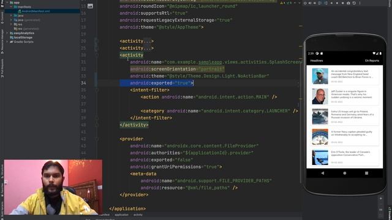The width and height of the screenshot is (392, 220).
Task: Select the localStorage module
Action: (23, 37)
